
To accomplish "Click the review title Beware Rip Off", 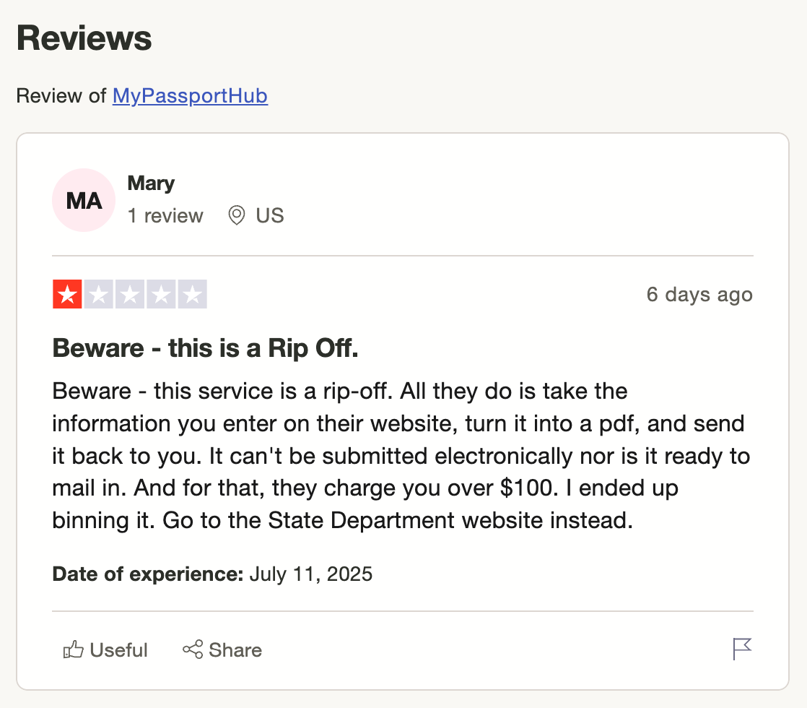I will 205,348.
